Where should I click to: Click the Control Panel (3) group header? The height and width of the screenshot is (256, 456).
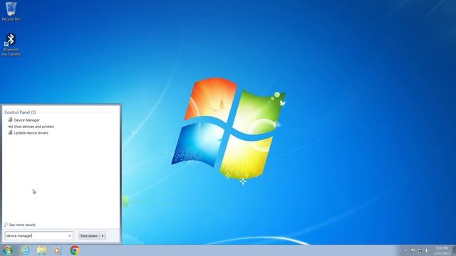click(x=20, y=112)
